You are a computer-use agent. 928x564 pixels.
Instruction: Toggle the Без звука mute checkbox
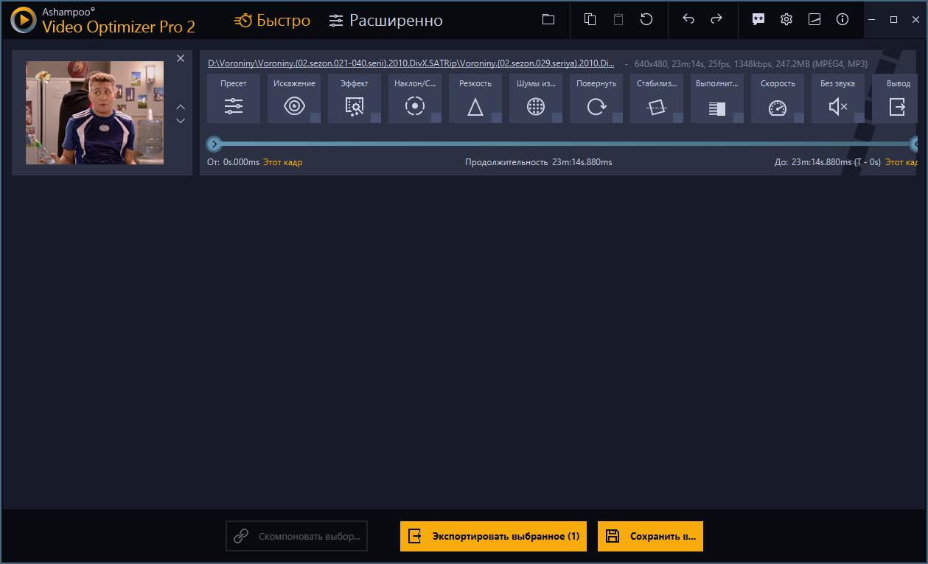[x=859, y=118]
